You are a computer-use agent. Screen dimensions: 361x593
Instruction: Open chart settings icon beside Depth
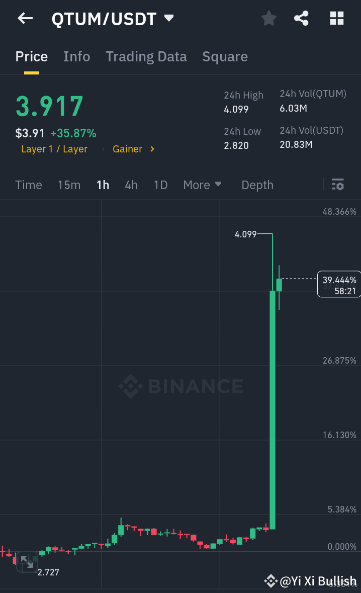point(337,185)
